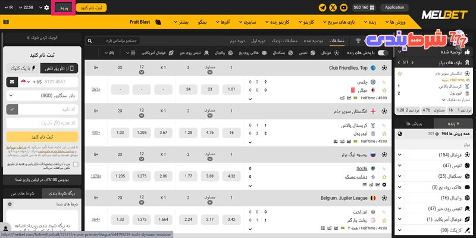The height and width of the screenshot is (238, 476).
Task: Open the ورزش ها navigation menu
Action: 396,22
